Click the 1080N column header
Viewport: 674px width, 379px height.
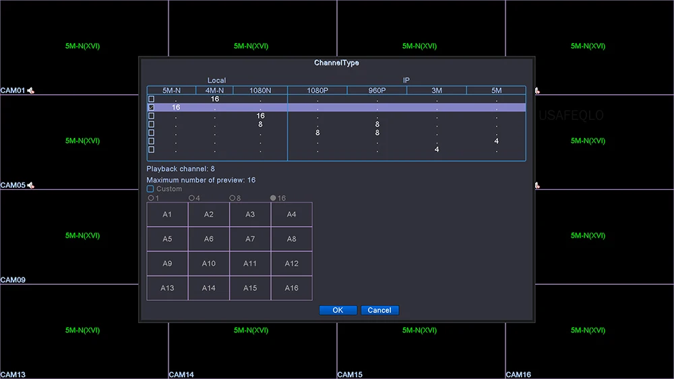coord(260,91)
